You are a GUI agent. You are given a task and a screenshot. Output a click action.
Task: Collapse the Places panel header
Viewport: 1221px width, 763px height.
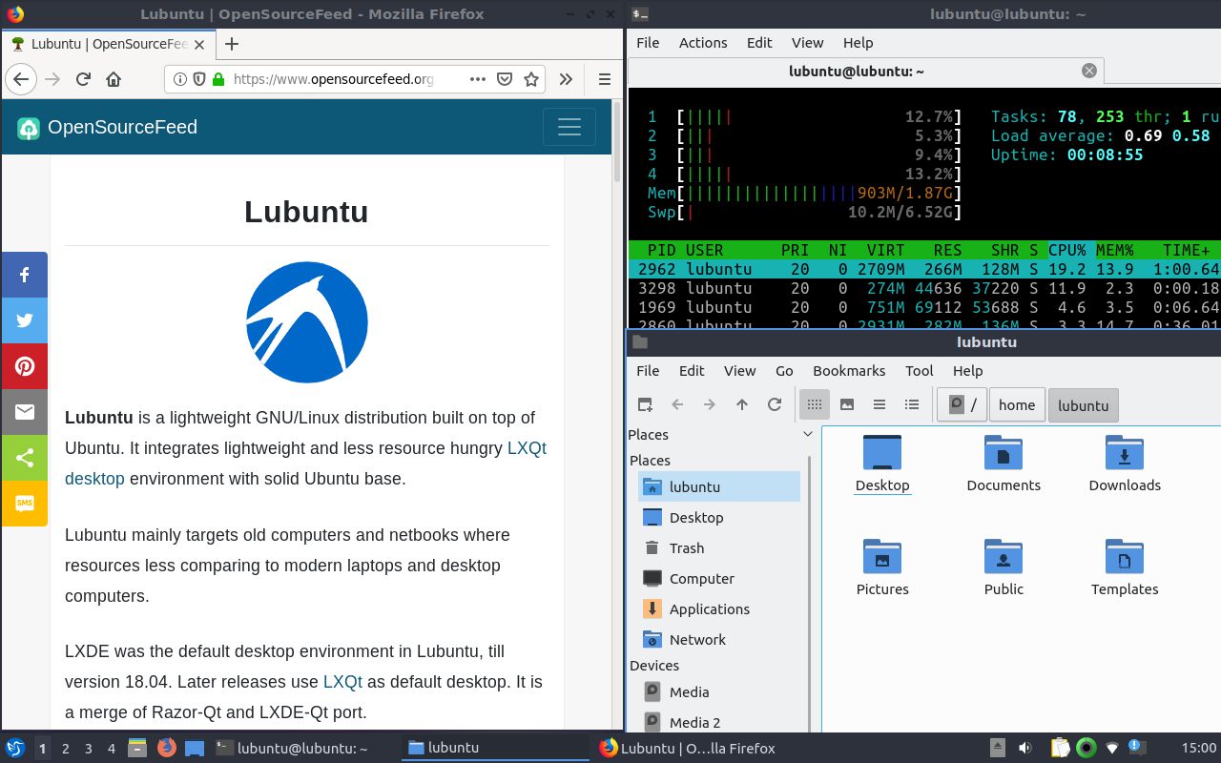point(808,434)
